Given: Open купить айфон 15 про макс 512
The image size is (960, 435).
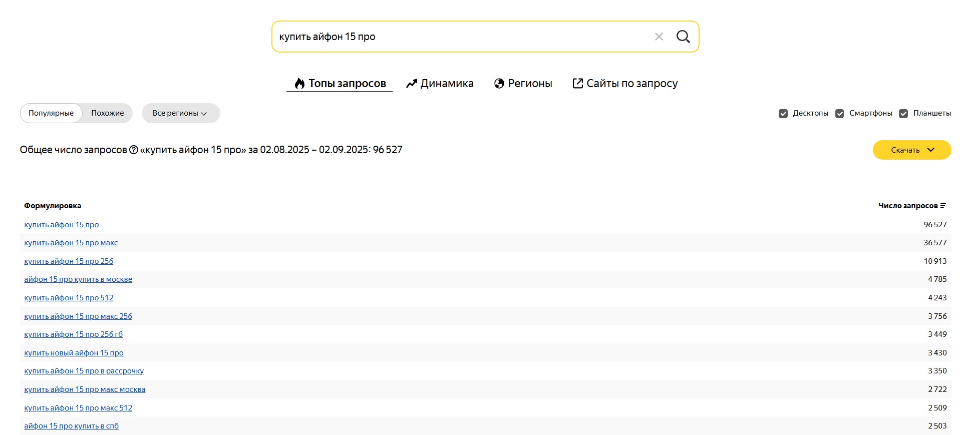Looking at the screenshot, I should [78, 408].
